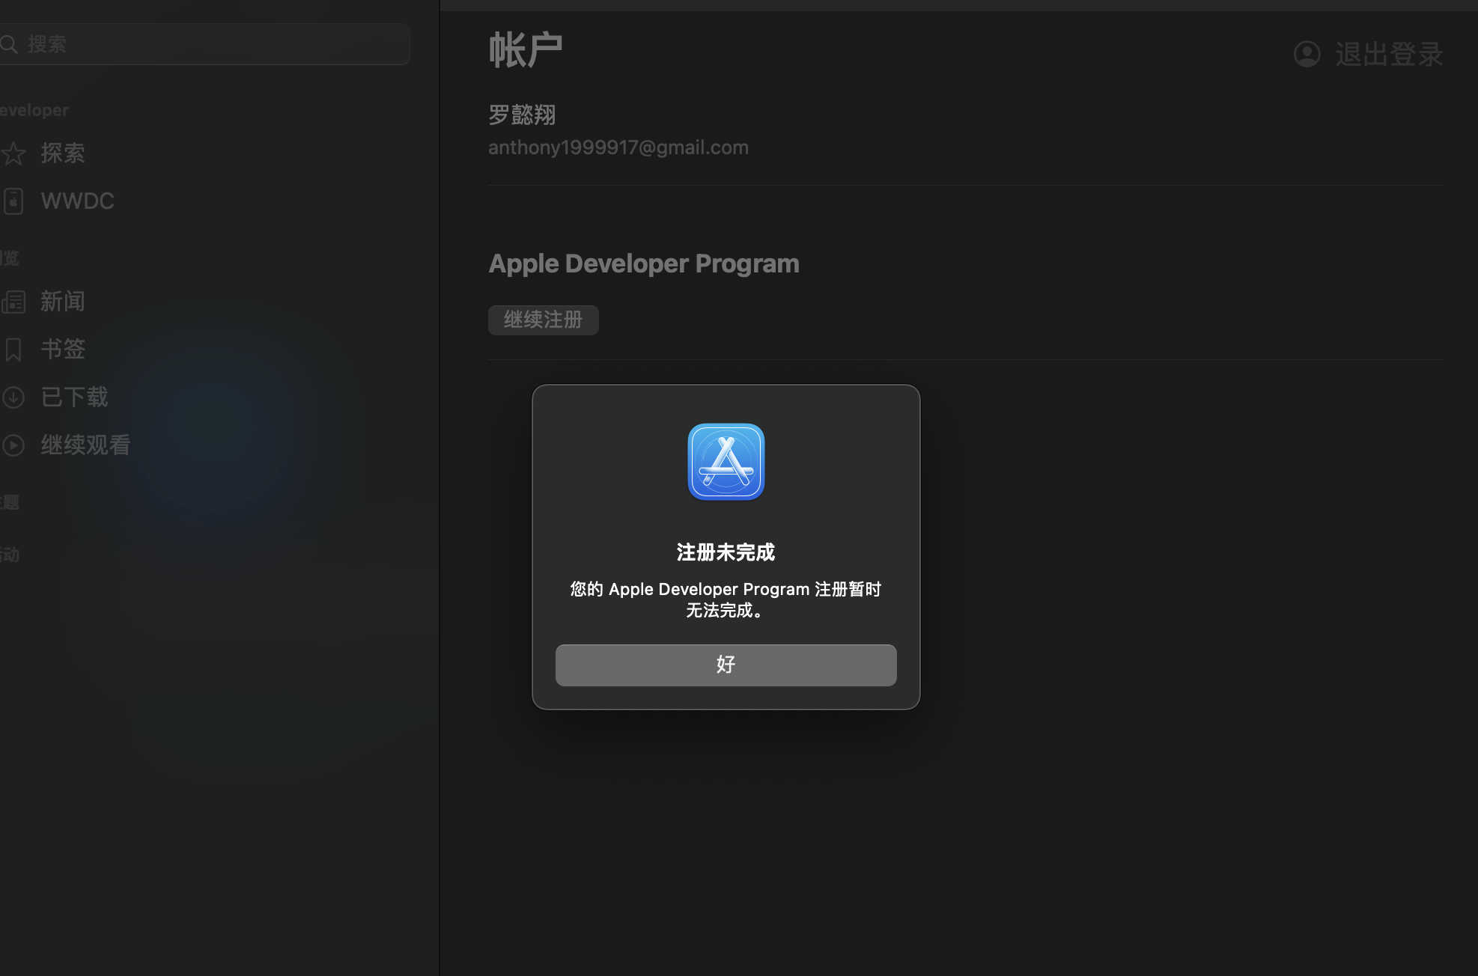
Task: Click the email anthony1999917@gmail.com
Action: pos(618,147)
